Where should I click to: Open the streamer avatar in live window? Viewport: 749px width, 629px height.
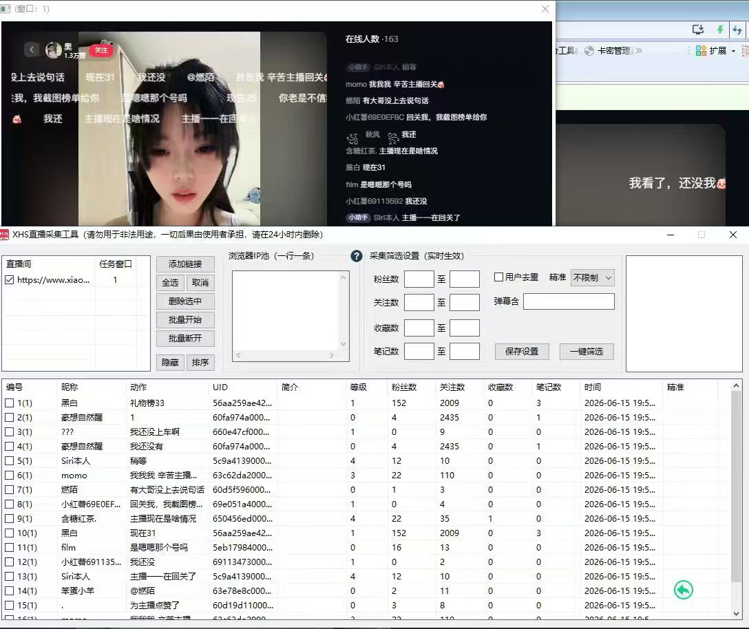pyautogui.click(x=53, y=50)
